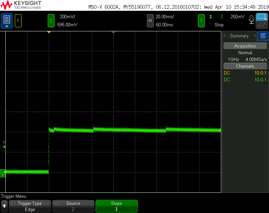This screenshot has width=269, height=213.
Task: Click yellow channel 1 10.0:1 probe ratio
Action: point(260,73)
